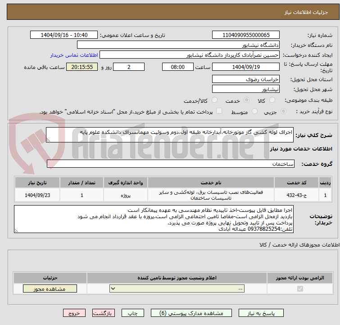Toggle the الزامی بودن ارائه مجوز checkbox
340x325 pixels.
300,289
